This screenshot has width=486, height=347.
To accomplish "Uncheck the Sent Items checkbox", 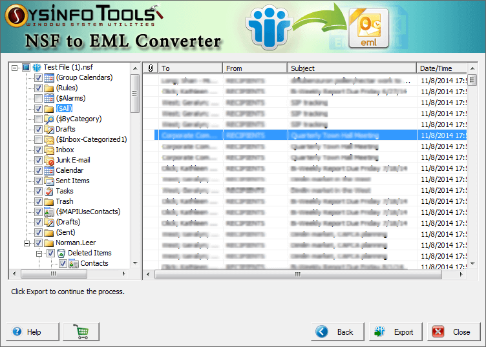I will (38, 181).
